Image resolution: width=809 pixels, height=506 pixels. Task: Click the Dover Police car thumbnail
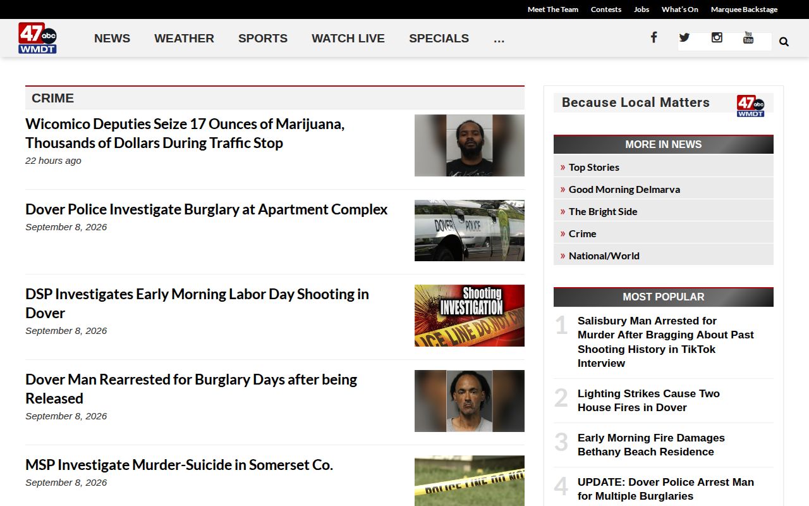click(470, 230)
